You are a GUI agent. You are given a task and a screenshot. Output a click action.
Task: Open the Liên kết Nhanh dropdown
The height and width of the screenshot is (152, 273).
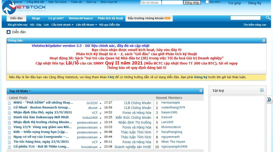tap(86, 25)
